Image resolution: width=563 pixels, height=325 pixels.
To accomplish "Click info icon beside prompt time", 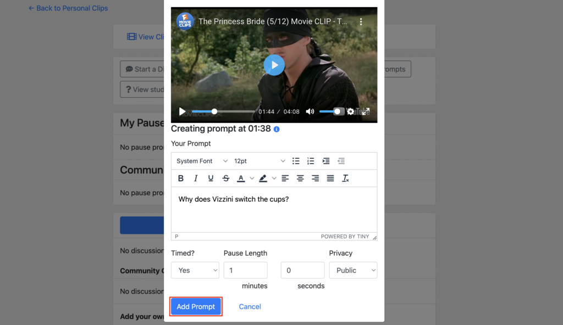I will coord(277,129).
